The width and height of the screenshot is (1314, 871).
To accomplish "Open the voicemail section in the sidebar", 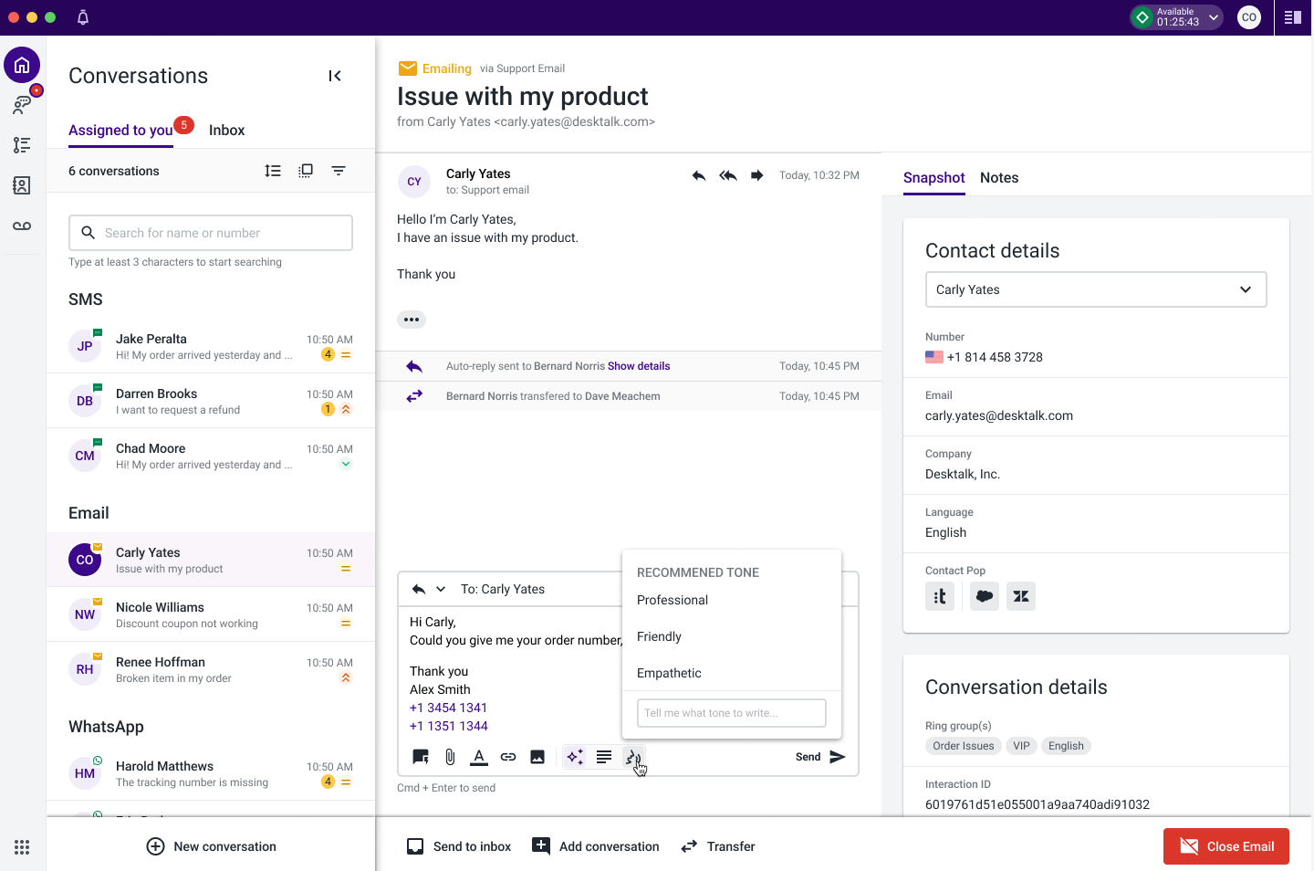I will (22, 226).
